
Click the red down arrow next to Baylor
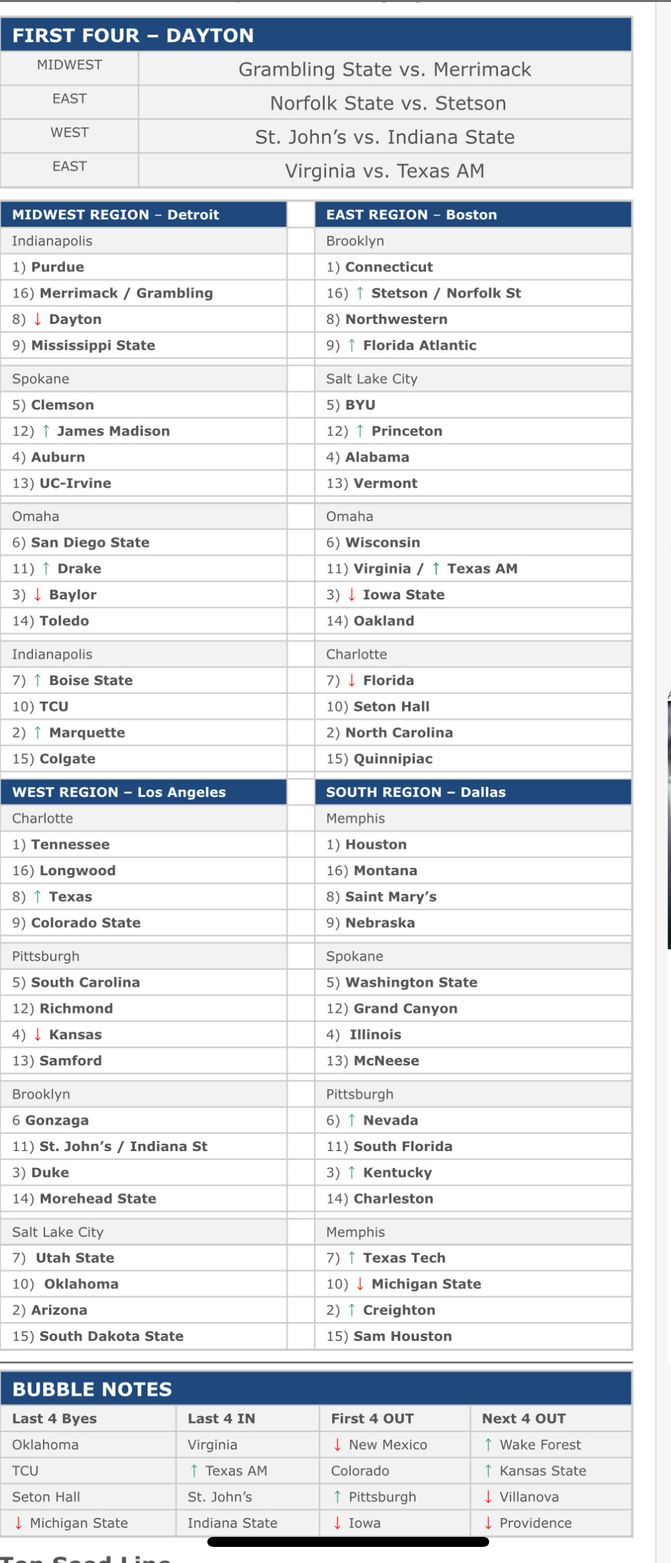point(38,594)
